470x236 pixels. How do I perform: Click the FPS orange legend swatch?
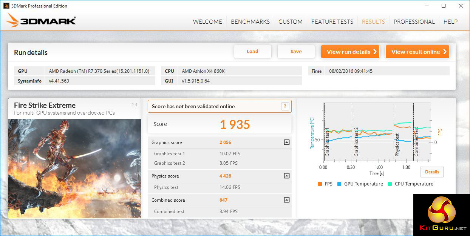[x=320, y=184]
